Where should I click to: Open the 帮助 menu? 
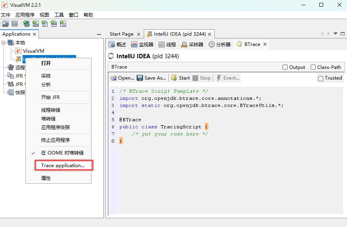88,15
